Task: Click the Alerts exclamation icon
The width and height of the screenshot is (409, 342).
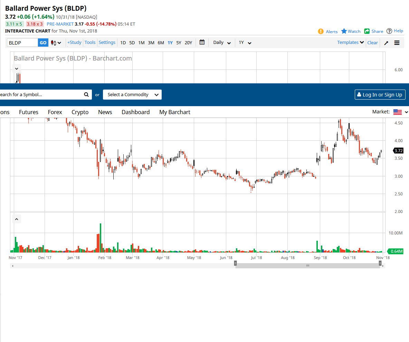Action: click(321, 31)
